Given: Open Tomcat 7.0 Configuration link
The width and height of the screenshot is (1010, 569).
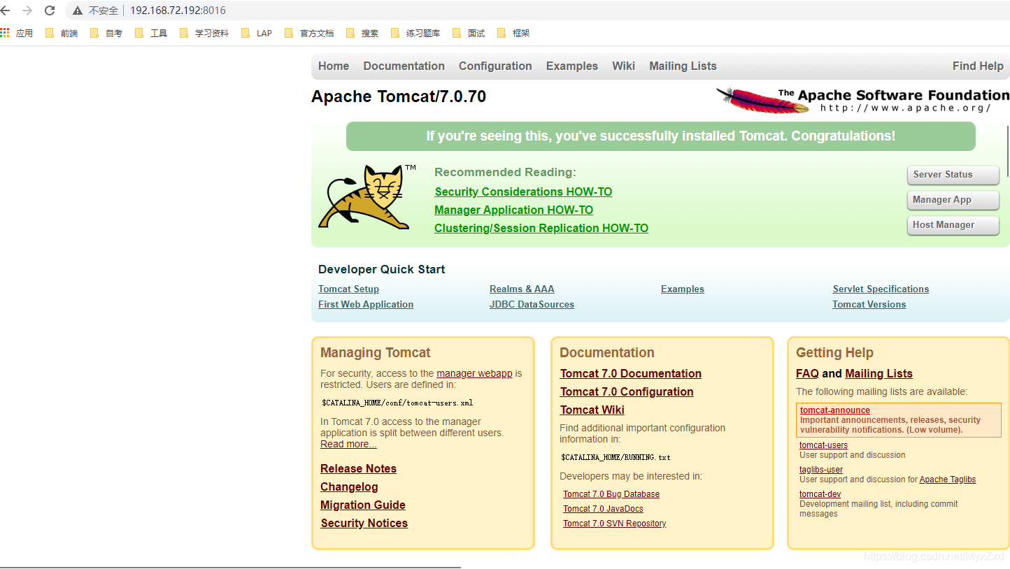Looking at the screenshot, I should (x=627, y=392).
